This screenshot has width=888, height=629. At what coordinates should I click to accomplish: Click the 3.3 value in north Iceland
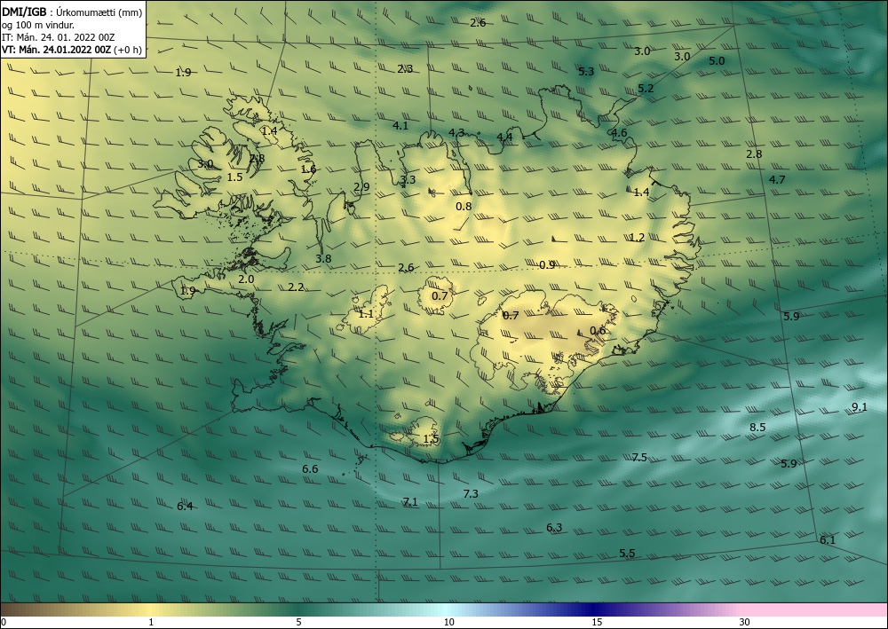pyautogui.click(x=408, y=180)
